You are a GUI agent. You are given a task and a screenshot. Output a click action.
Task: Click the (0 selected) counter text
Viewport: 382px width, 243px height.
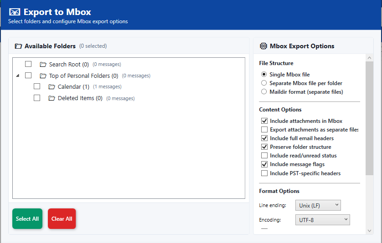[x=93, y=46]
